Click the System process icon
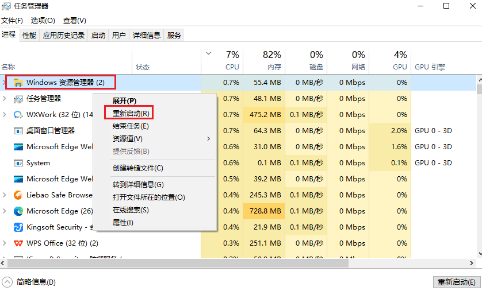This screenshot has width=482, height=291. point(18,163)
